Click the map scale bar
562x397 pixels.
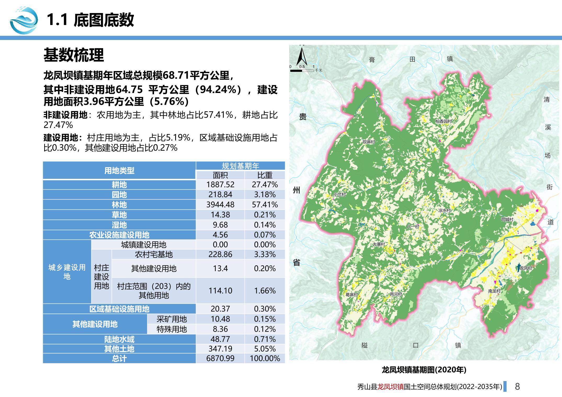[302, 71]
